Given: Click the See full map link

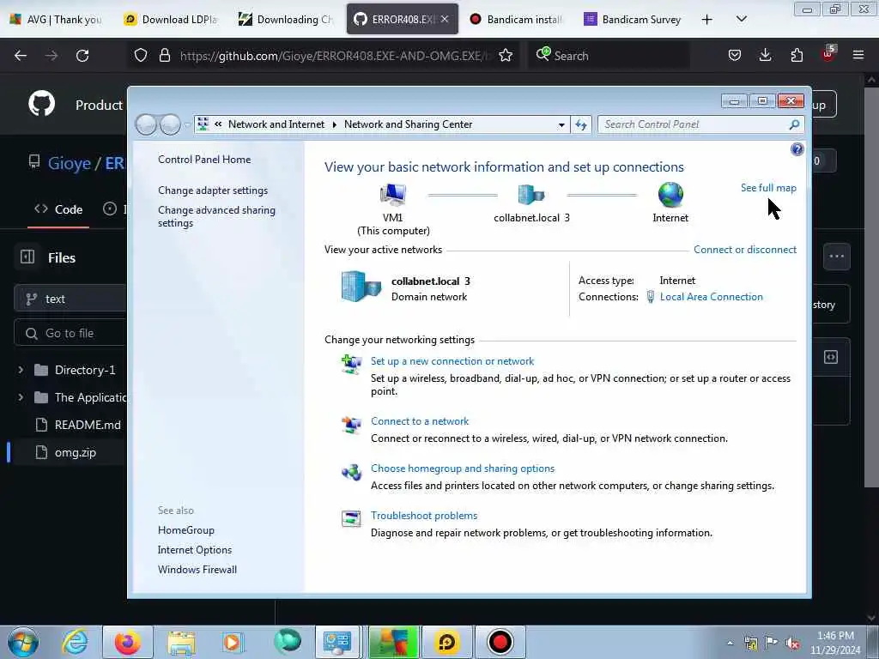Looking at the screenshot, I should coord(768,188).
